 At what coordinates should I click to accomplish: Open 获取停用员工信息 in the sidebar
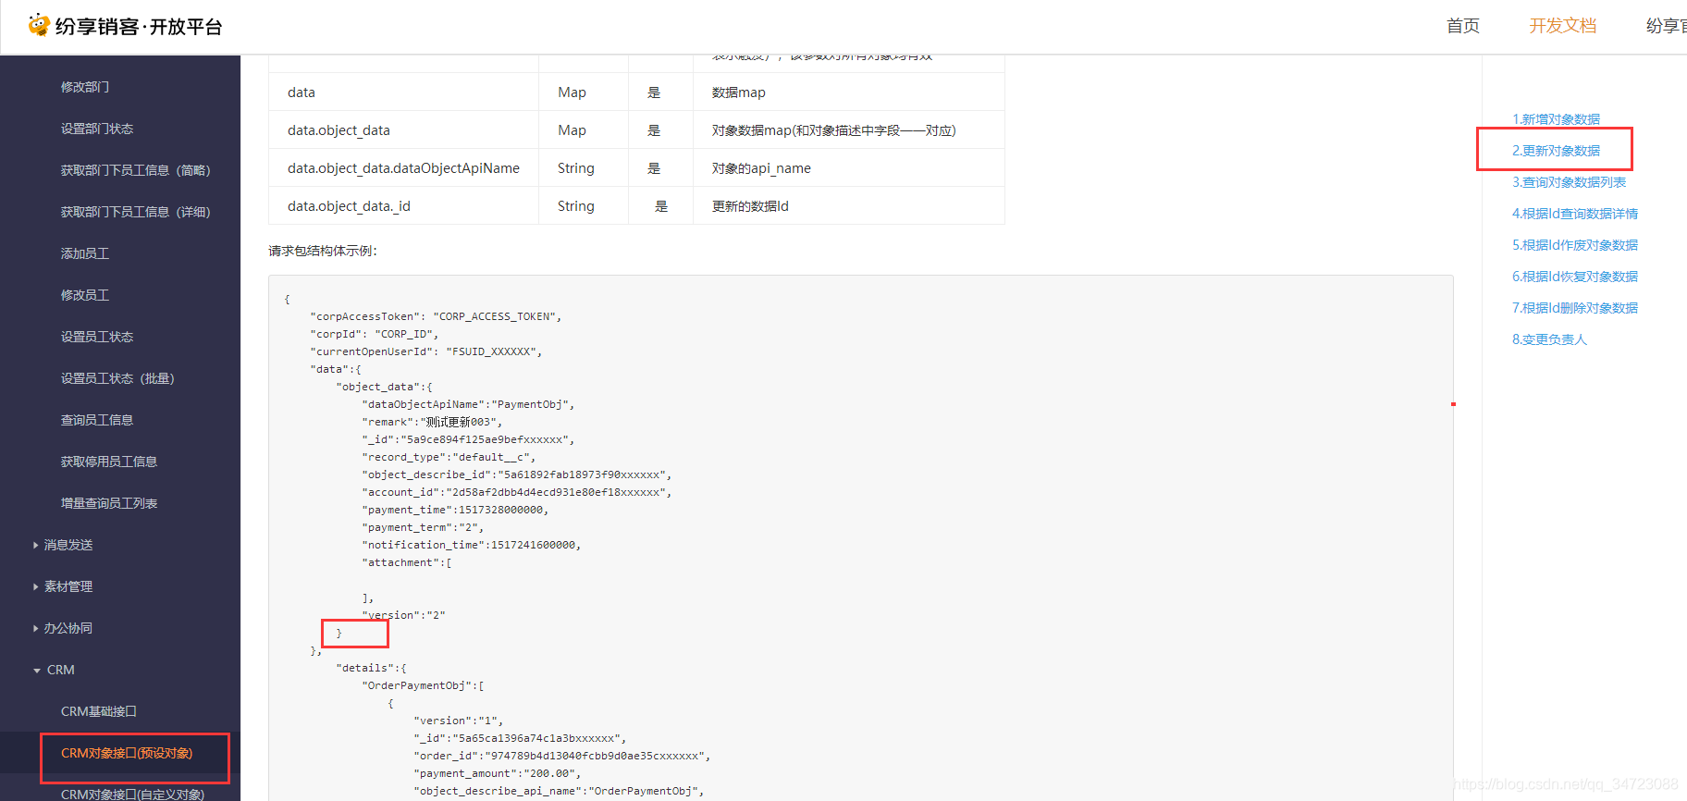coord(109,462)
